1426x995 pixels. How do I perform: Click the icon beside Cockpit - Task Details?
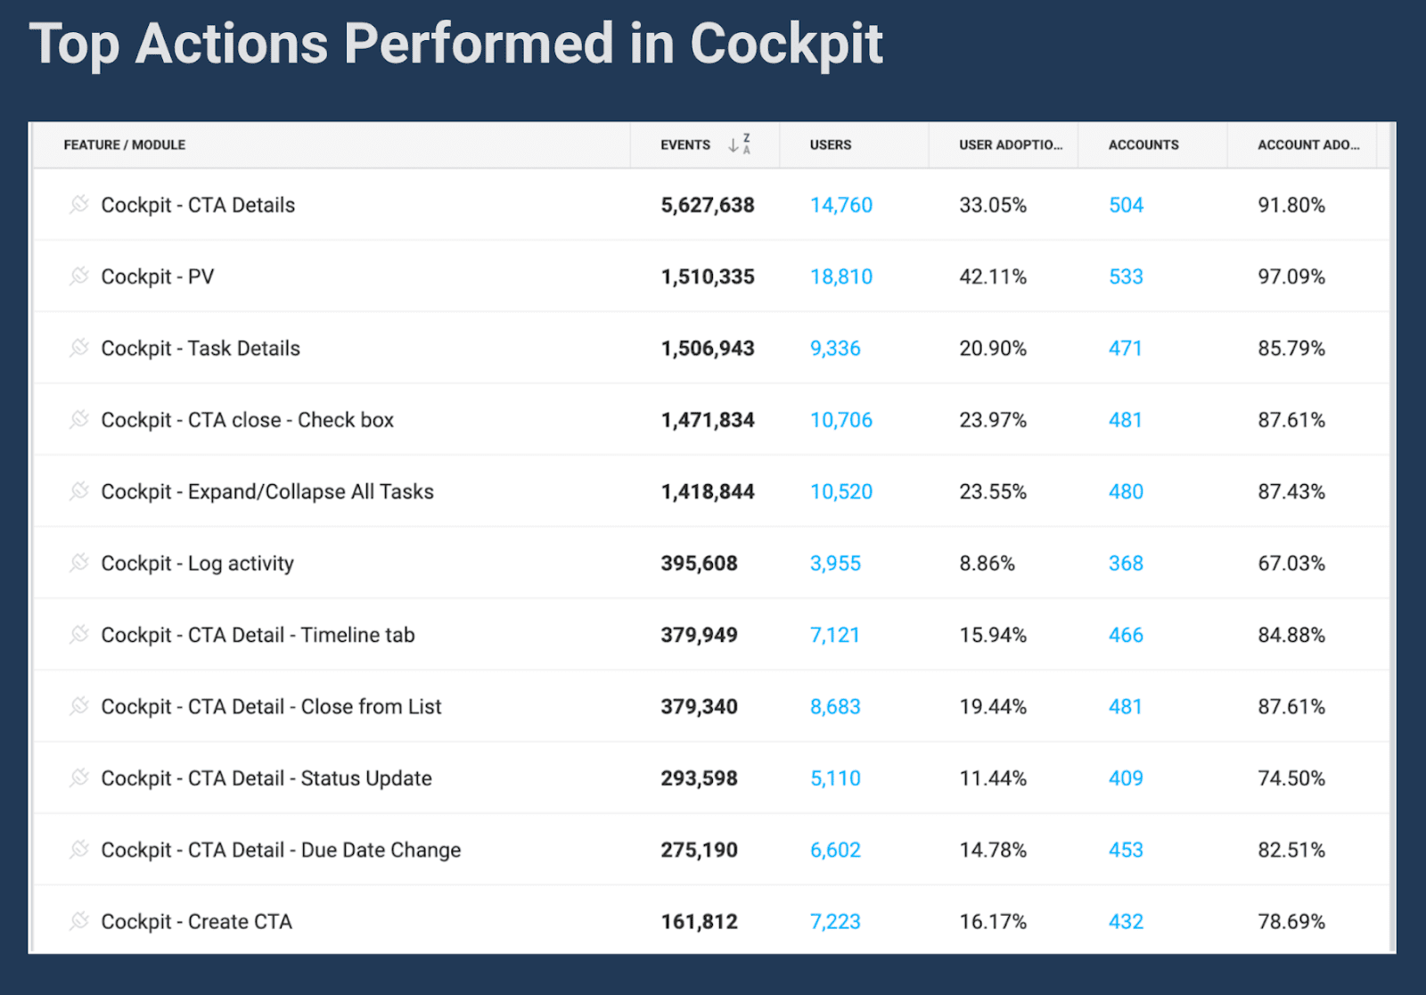(79, 348)
